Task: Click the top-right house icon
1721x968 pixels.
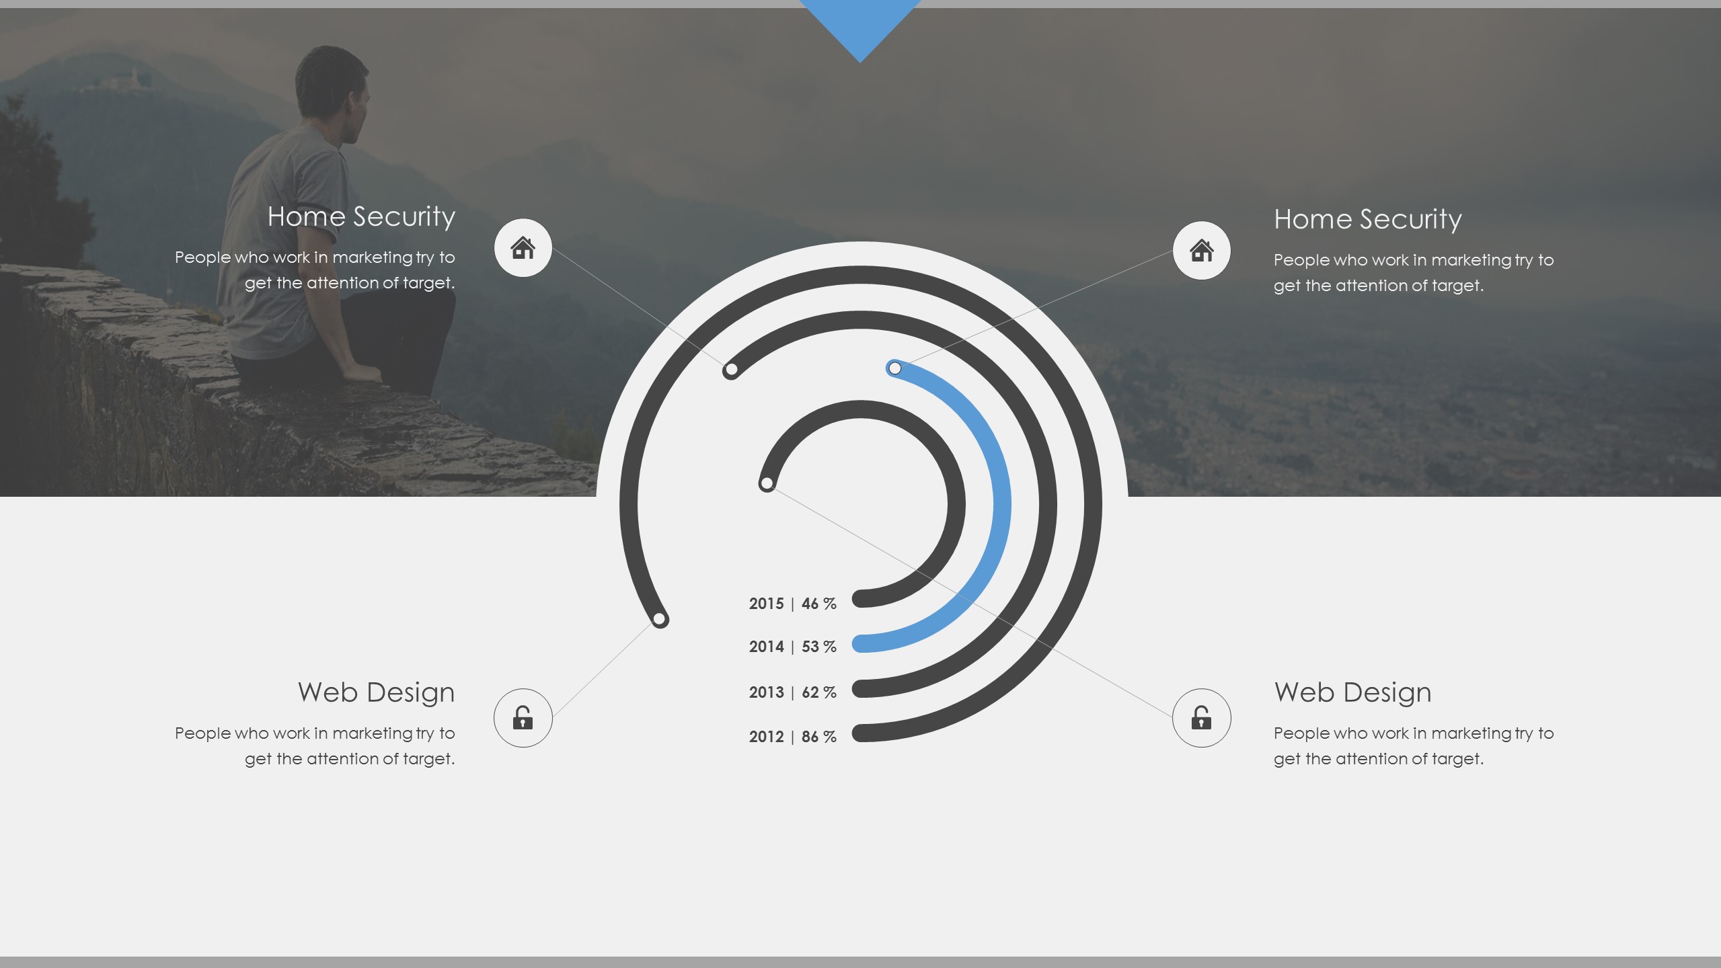Action: coord(1201,250)
